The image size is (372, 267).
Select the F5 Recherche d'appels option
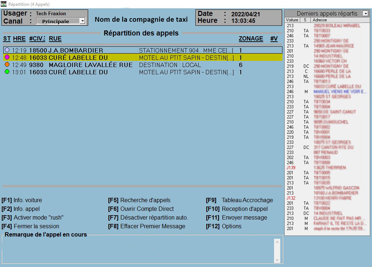tap(139, 200)
